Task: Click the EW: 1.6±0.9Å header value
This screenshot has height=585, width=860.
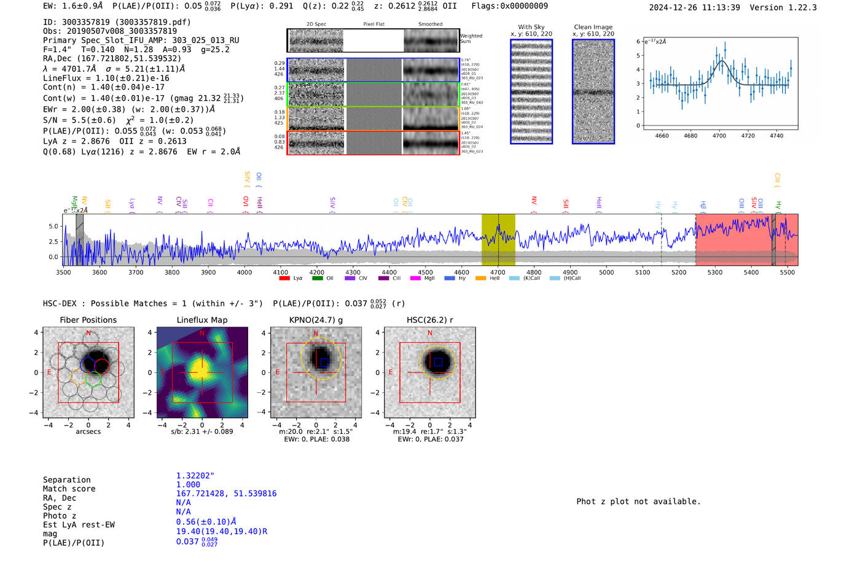Action: click(x=73, y=6)
